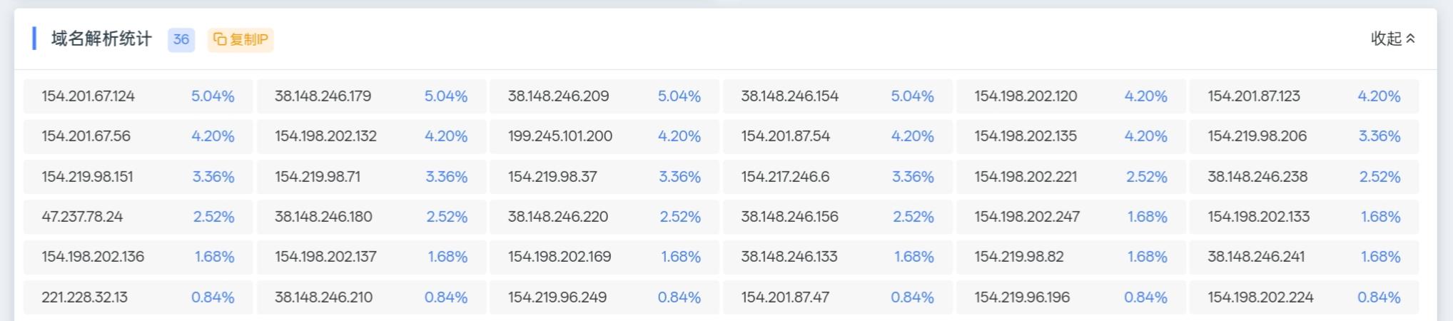Click IP address 221.228.32.13
The height and width of the screenshot is (321, 1453).
[84, 297]
